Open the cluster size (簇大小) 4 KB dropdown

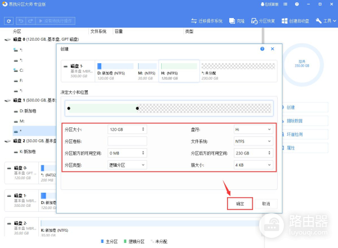click(253, 165)
